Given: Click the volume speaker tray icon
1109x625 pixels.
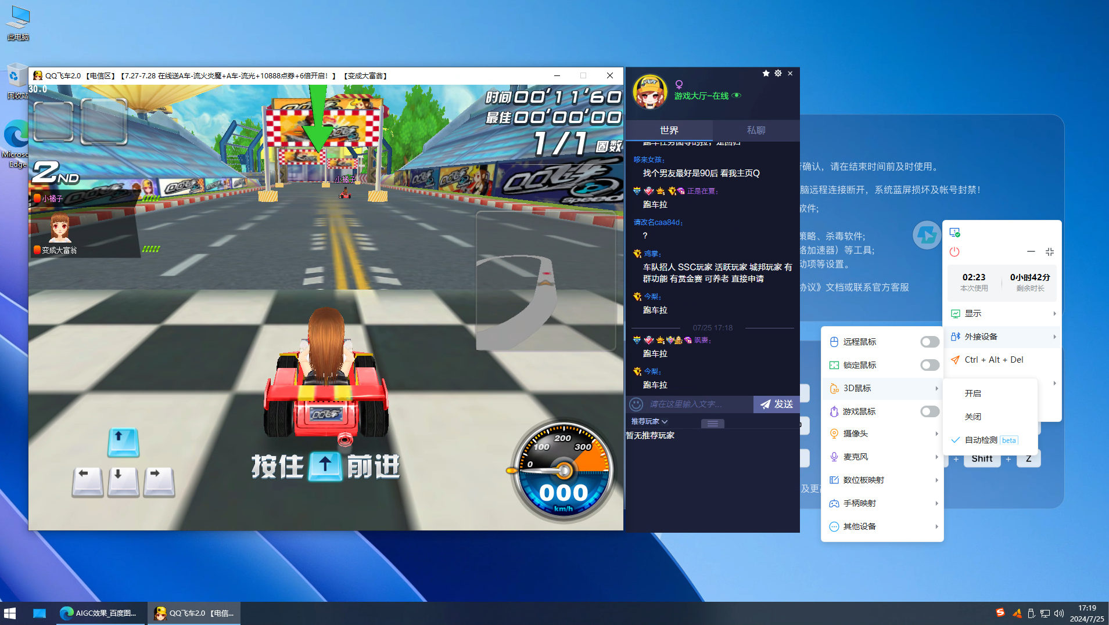Looking at the screenshot, I should (x=1059, y=613).
